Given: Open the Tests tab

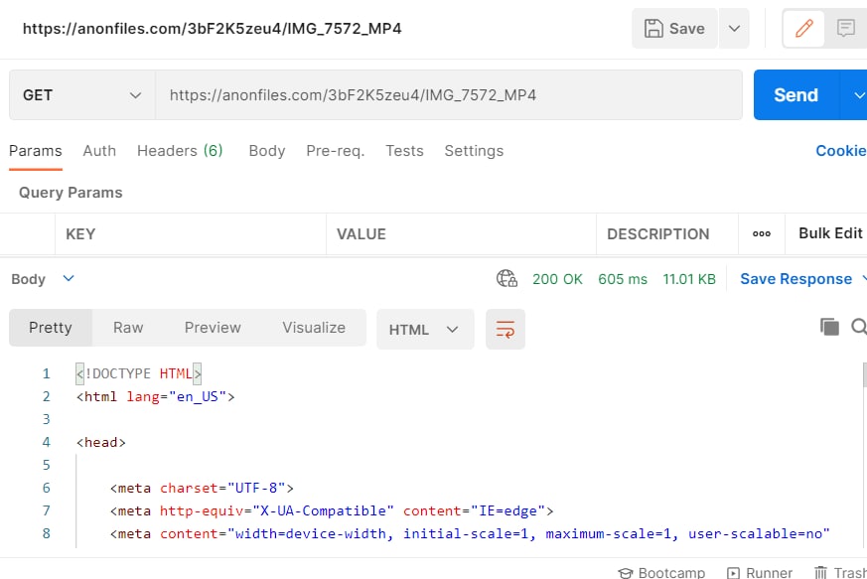Looking at the screenshot, I should point(405,151).
